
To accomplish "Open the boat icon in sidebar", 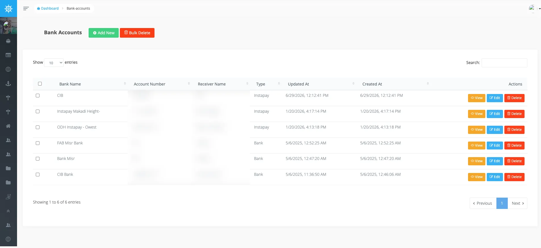I will coord(8,41).
